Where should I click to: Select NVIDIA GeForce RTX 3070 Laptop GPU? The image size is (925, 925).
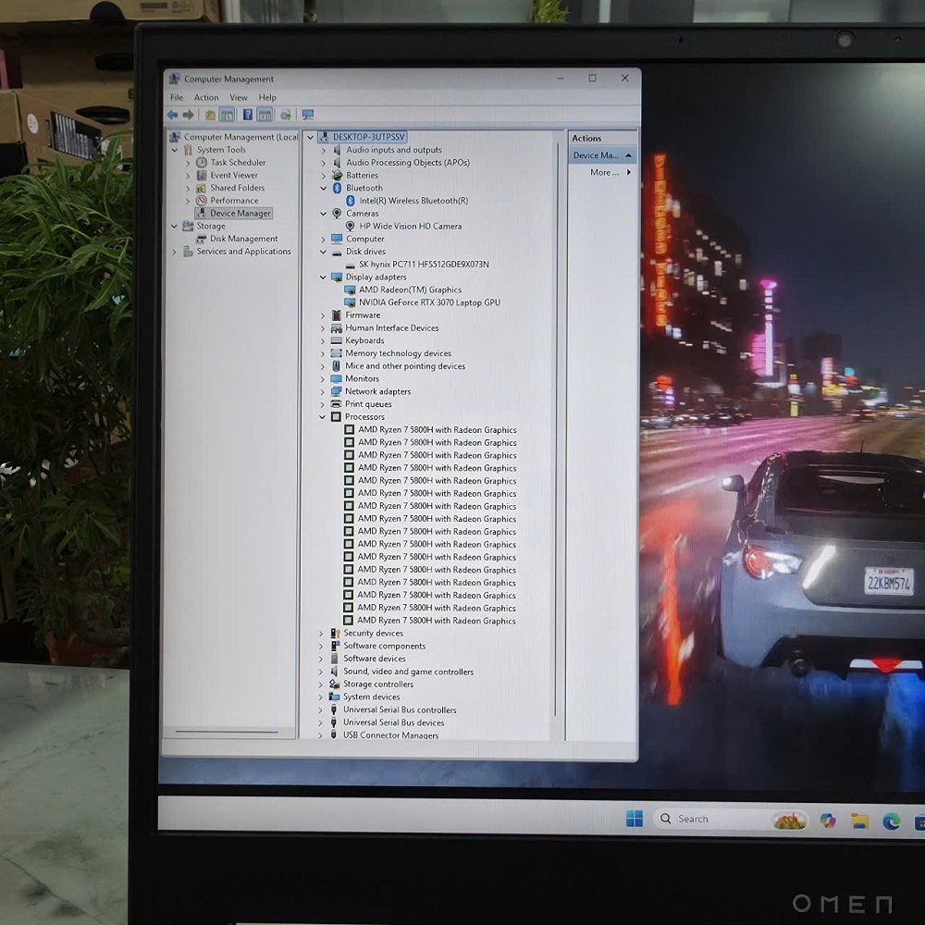(429, 302)
